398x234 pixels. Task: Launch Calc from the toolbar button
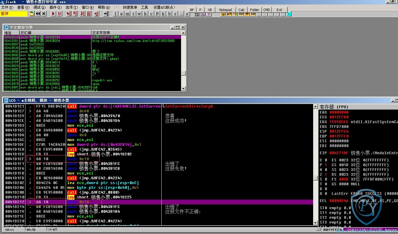click(x=241, y=10)
